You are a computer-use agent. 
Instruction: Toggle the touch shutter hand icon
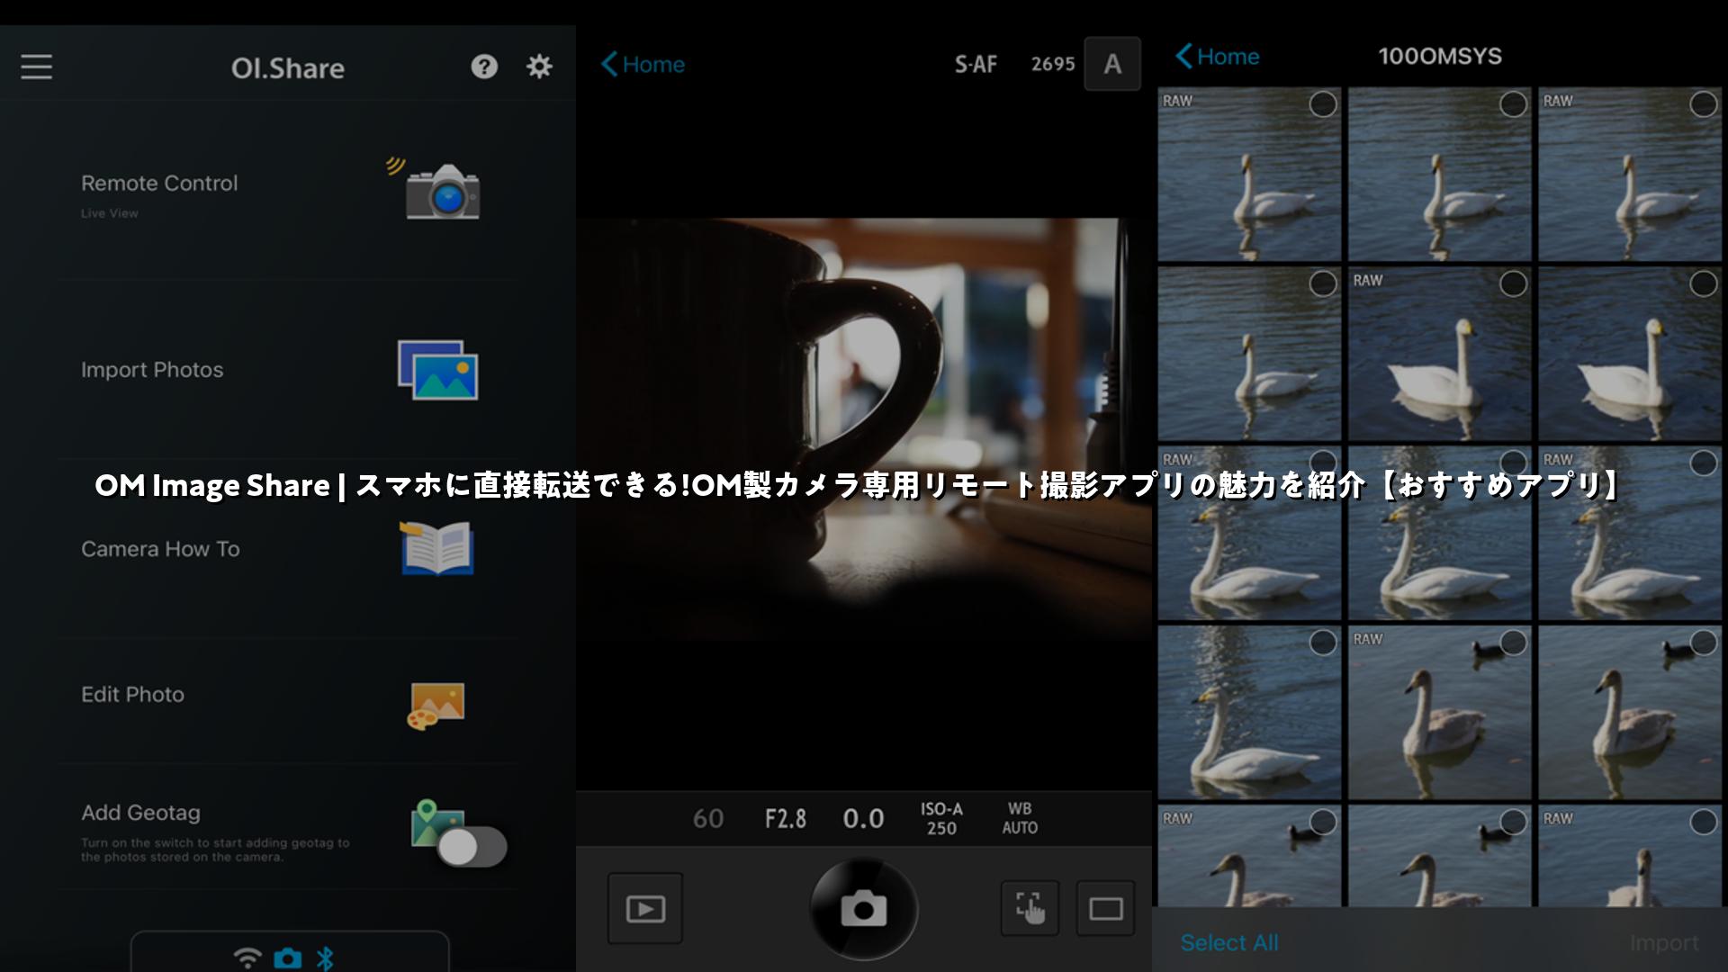click(1030, 909)
